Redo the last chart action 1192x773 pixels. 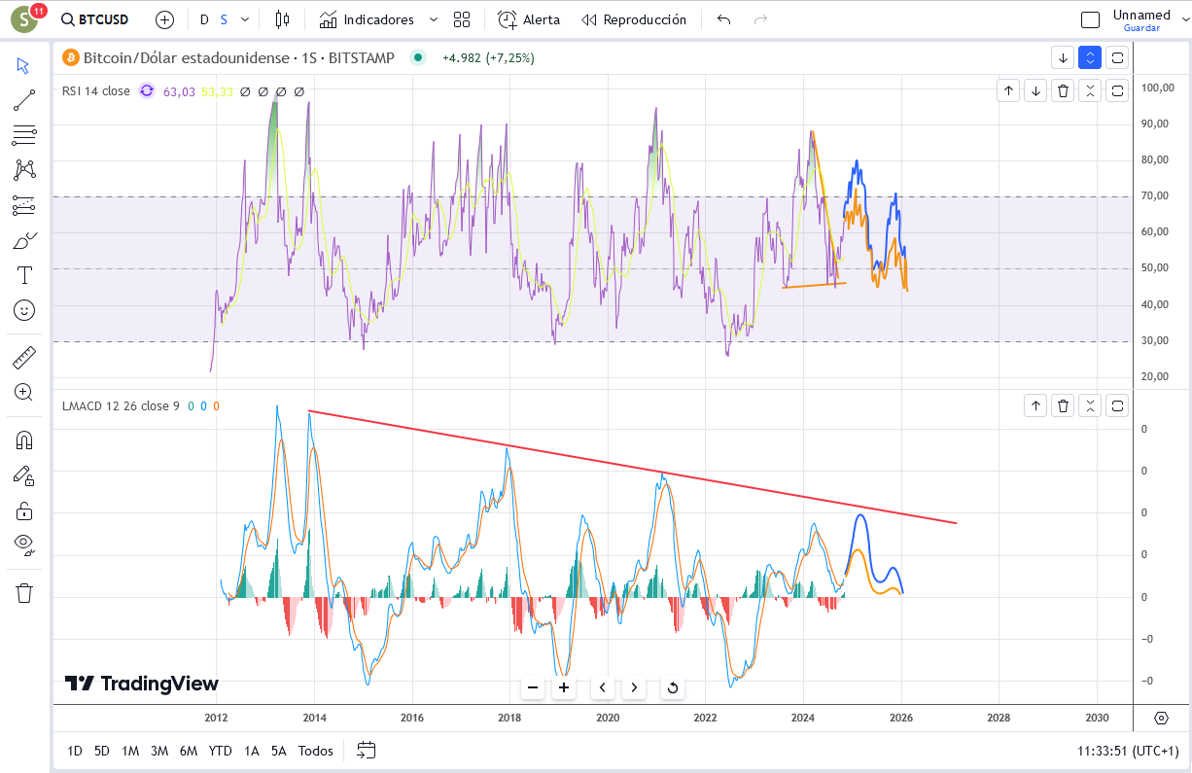pos(760,19)
